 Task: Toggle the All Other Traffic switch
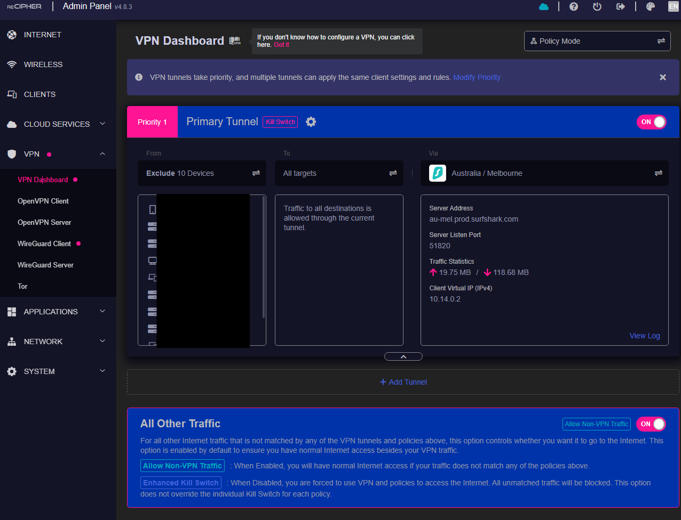(651, 424)
